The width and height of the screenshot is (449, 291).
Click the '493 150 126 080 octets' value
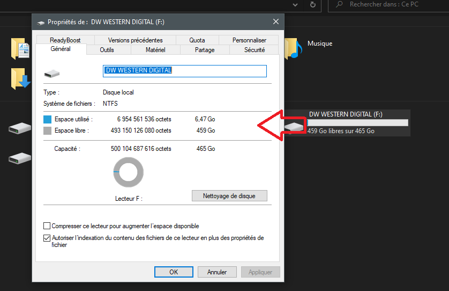(141, 130)
